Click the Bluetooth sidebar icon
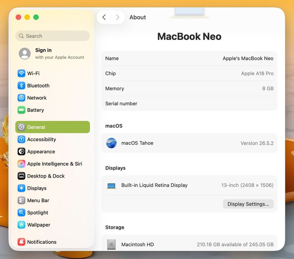 click(22, 86)
